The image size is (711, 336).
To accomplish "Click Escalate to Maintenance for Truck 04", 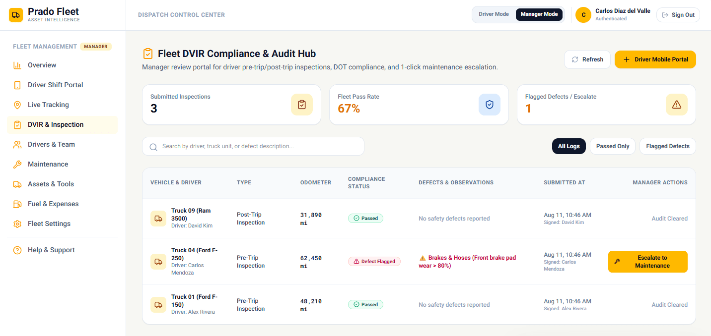I will pos(648,262).
